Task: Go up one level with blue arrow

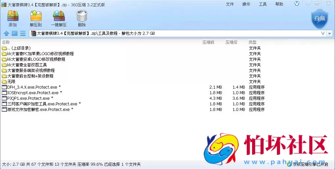Action: [6, 33]
